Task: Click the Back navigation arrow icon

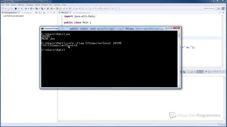Action: (104, 8)
